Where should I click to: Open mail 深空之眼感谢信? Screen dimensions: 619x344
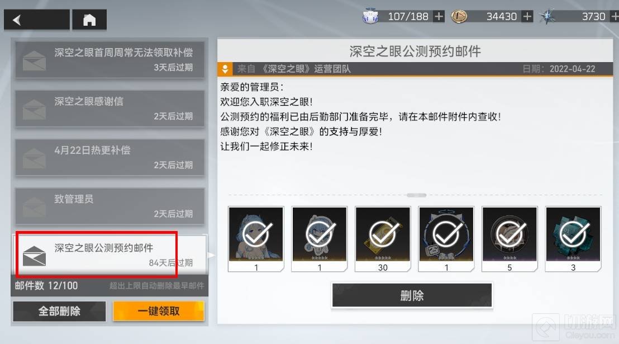tap(109, 109)
